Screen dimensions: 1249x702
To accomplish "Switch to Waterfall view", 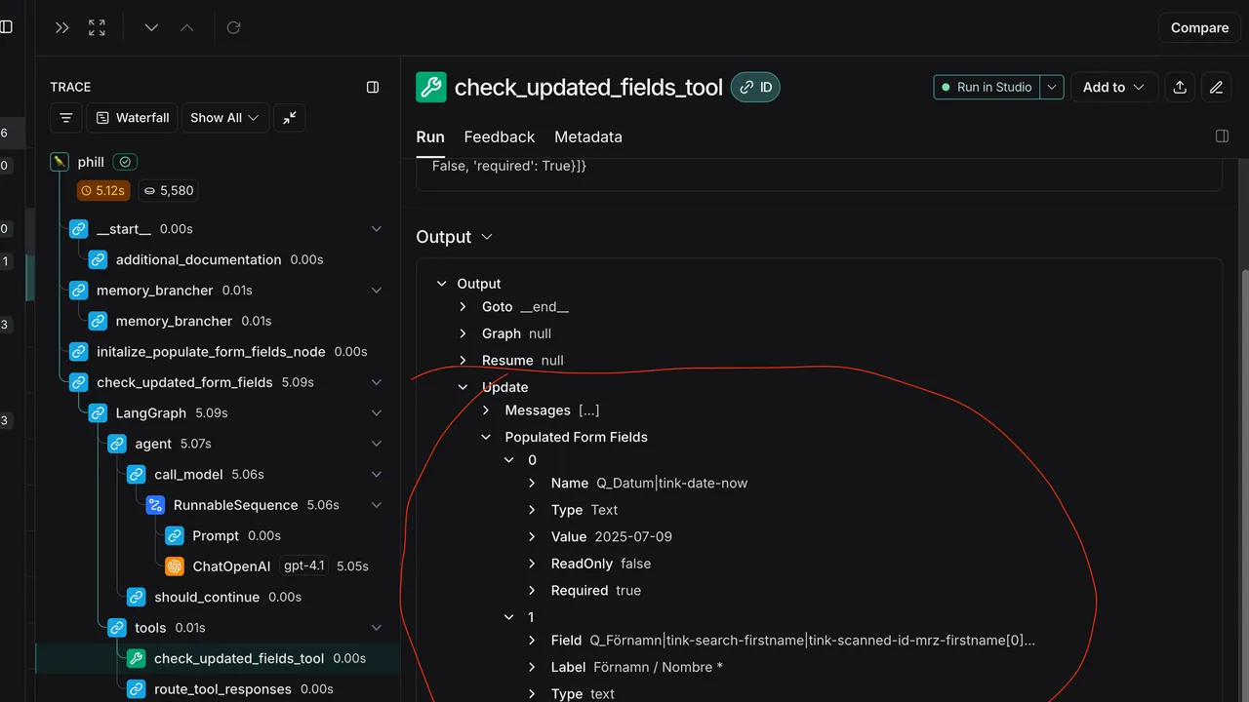I will 132,118.
